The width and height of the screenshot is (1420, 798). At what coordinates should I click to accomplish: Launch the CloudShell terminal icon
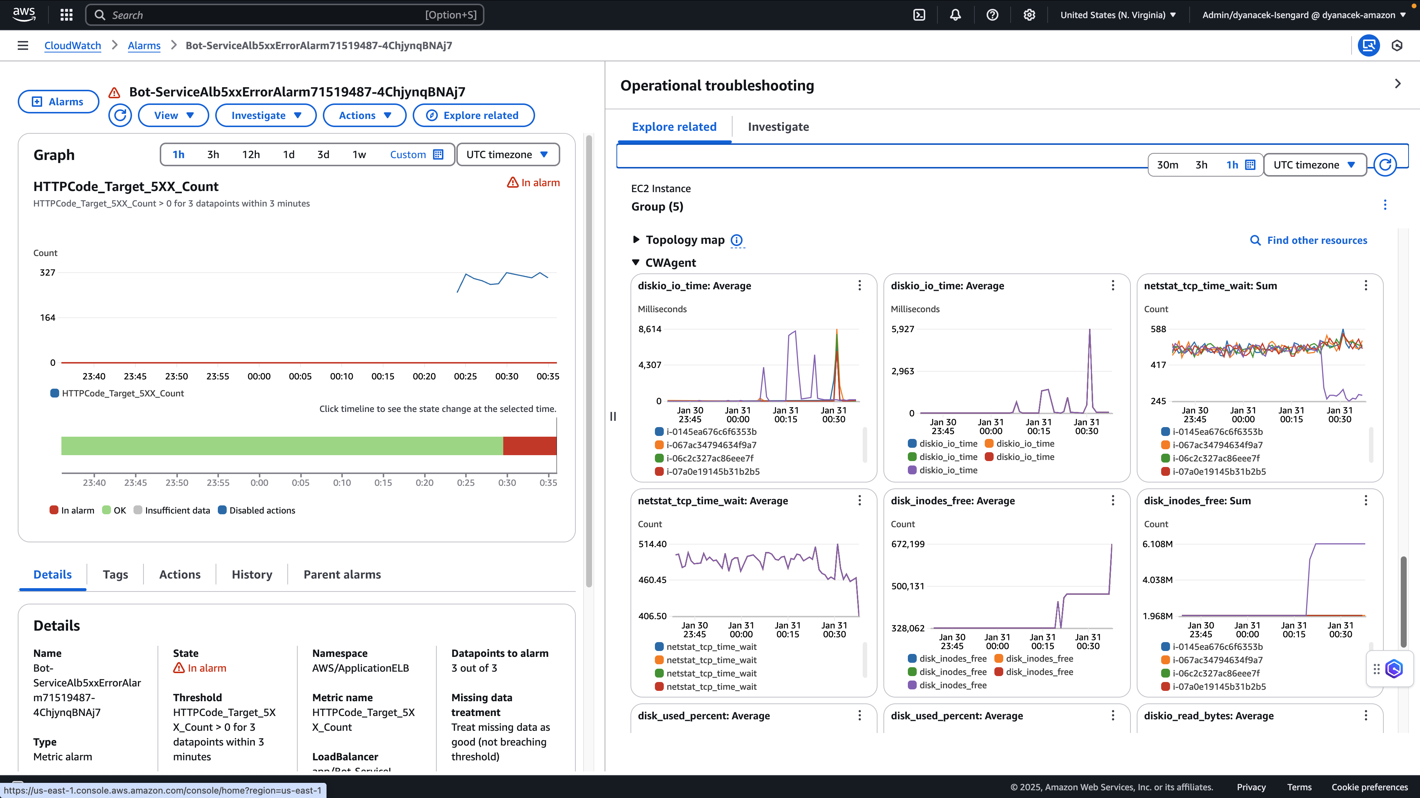(x=919, y=15)
